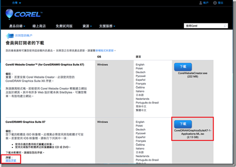236x167 pixels.
Task: Click 繁體中文 in Website Creator languages
Action: coord(141,110)
